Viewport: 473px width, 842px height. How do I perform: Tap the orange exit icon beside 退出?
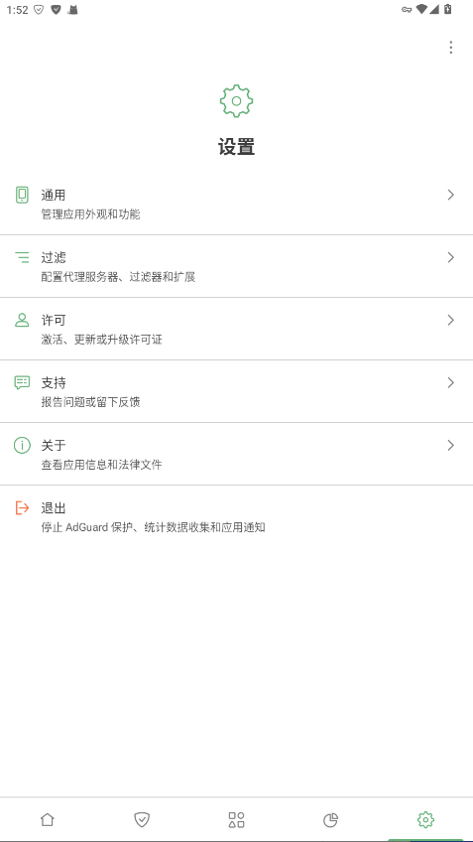(x=22, y=508)
